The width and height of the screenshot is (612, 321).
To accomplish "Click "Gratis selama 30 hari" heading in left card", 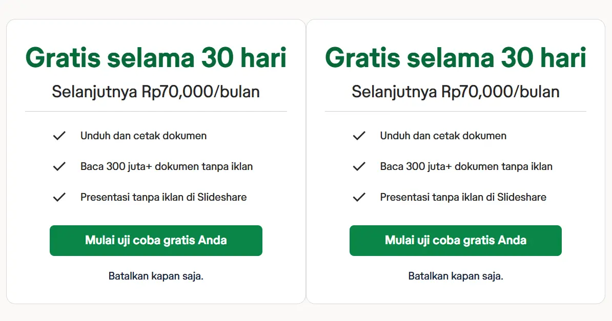I will (156, 57).
